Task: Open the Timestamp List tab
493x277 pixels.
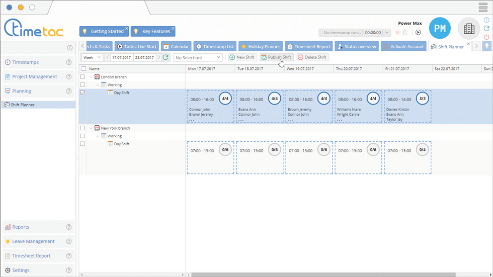Action: (x=214, y=47)
